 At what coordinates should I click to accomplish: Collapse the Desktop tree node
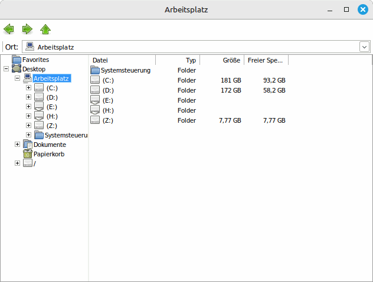coord(6,69)
